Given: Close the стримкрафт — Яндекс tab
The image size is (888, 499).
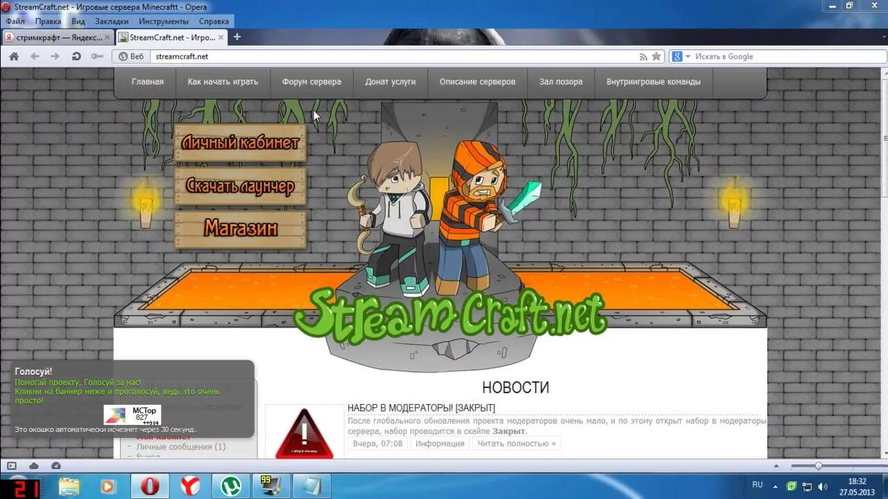Looking at the screenshot, I should 107,37.
